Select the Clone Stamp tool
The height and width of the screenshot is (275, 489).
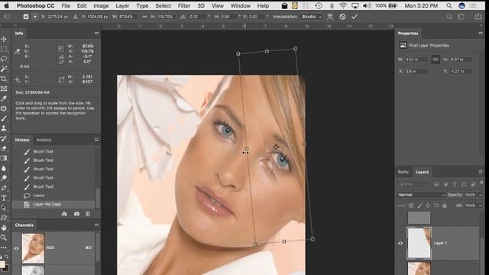click(4, 128)
